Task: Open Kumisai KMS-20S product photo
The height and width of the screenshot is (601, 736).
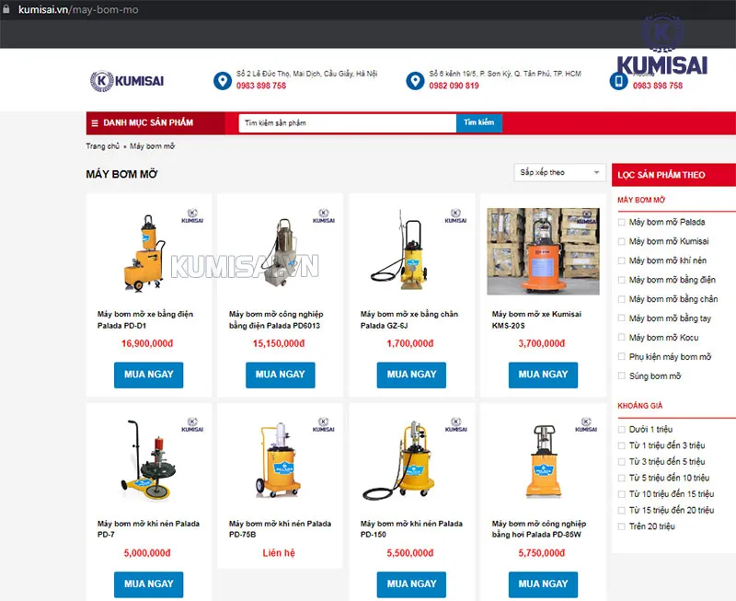Action: (x=543, y=251)
